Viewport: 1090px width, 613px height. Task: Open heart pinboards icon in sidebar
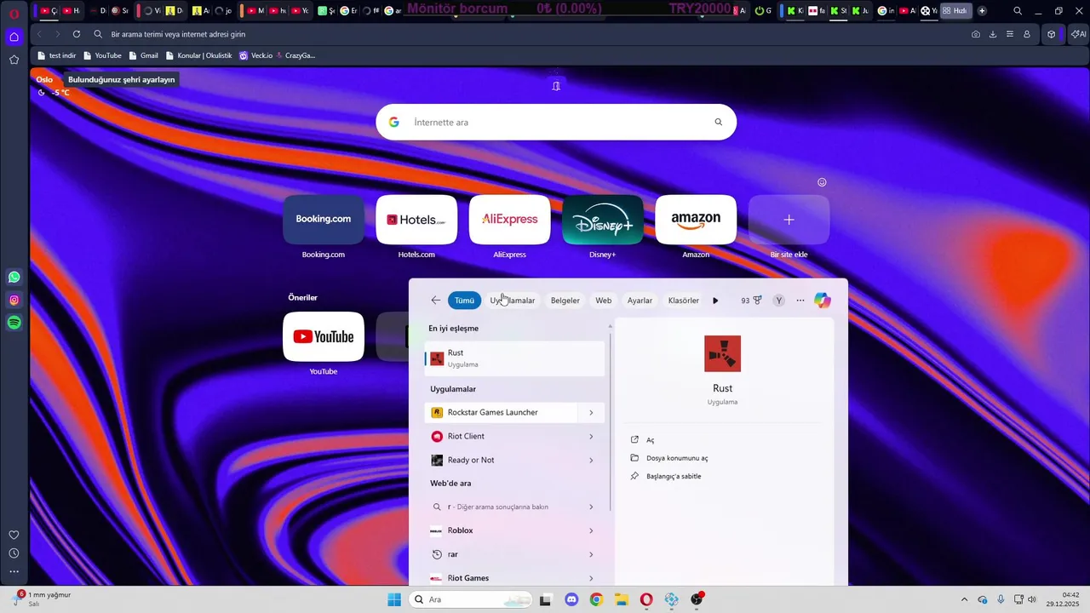pyautogui.click(x=14, y=535)
